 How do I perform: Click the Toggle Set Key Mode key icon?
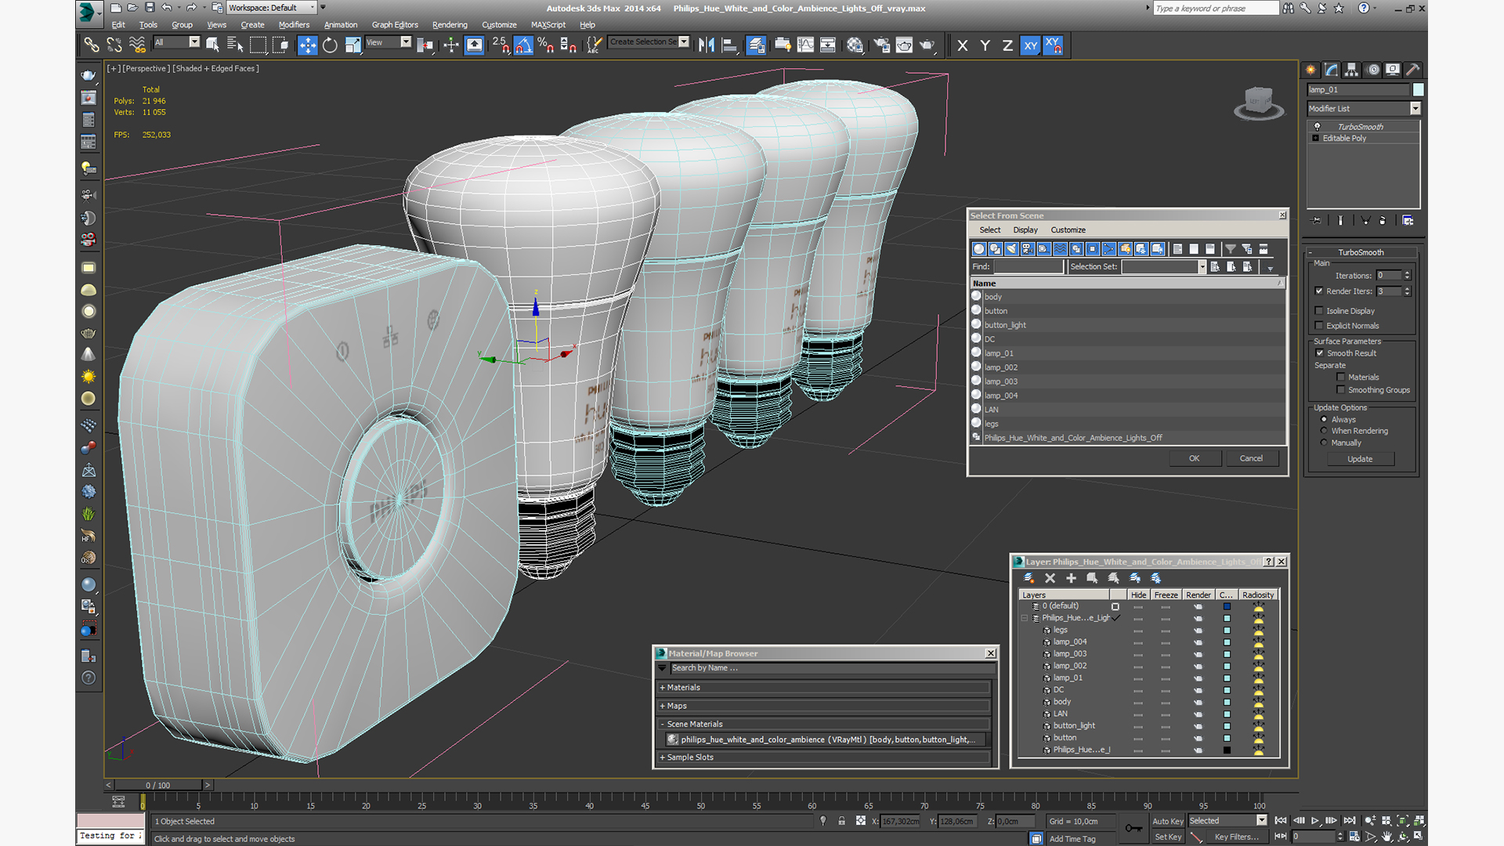pyautogui.click(x=1133, y=828)
